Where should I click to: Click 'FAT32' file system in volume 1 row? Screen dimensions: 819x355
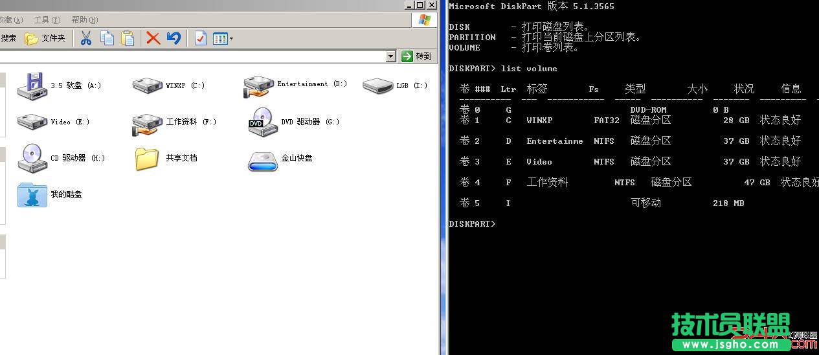[x=607, y=120]
